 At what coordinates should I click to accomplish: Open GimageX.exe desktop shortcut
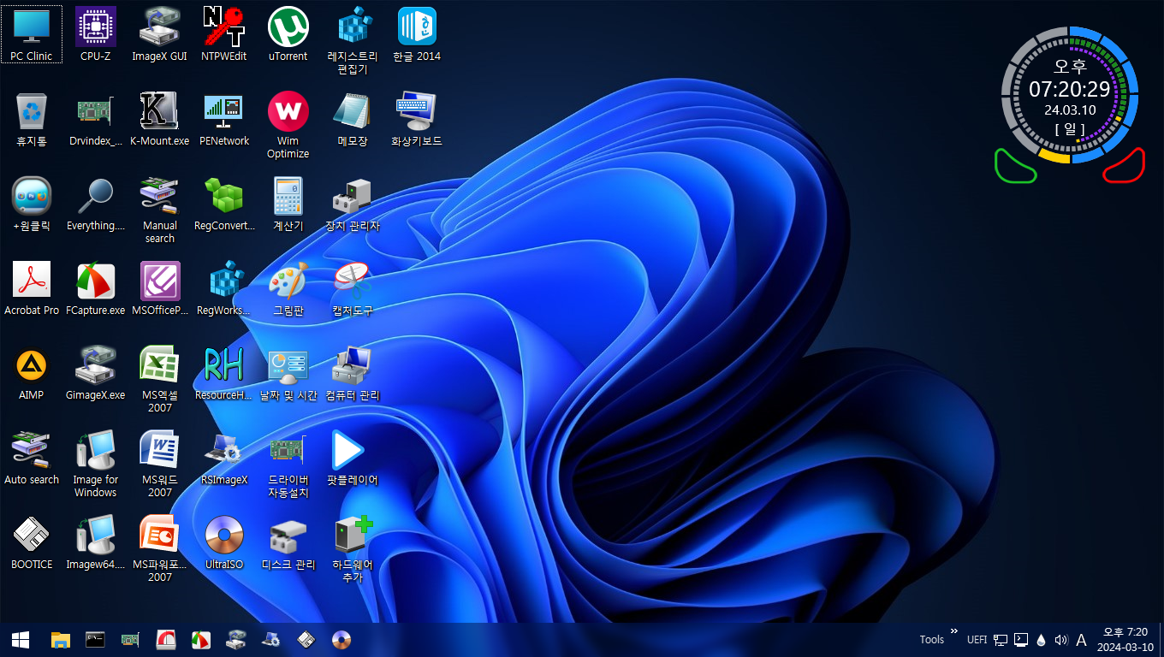point(96,374)
